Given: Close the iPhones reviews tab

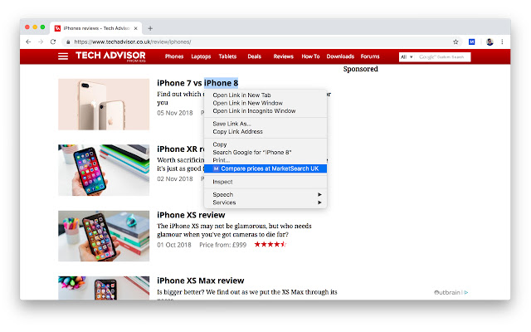Looking at the screenshot, I should point(135,28).
